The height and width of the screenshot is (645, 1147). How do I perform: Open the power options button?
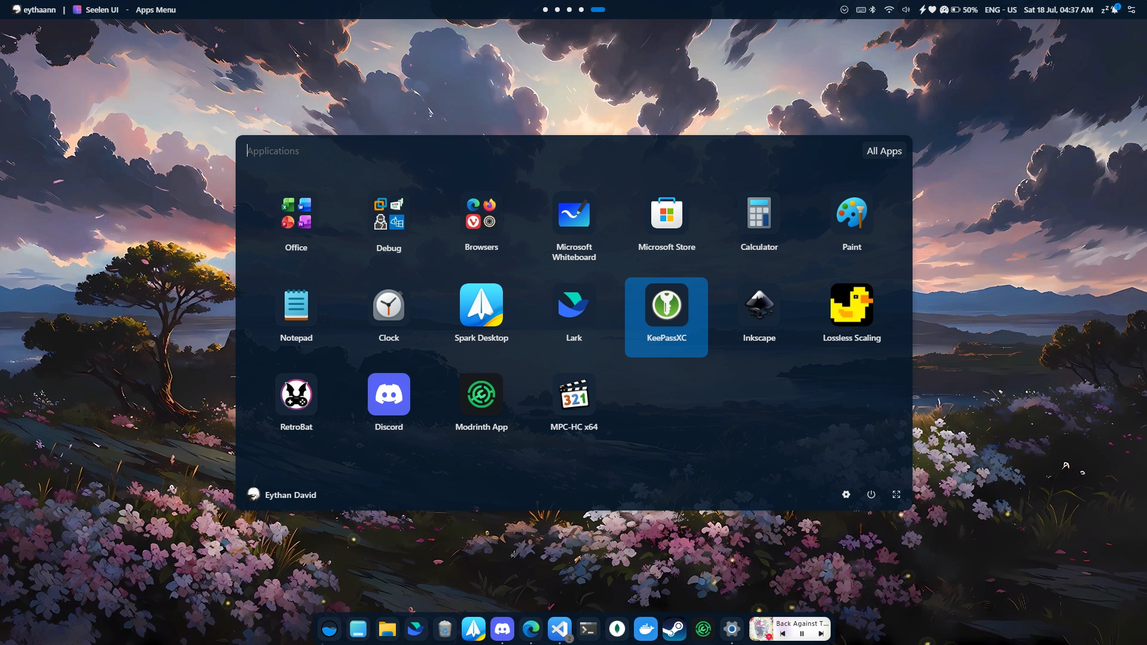point(871,494)
